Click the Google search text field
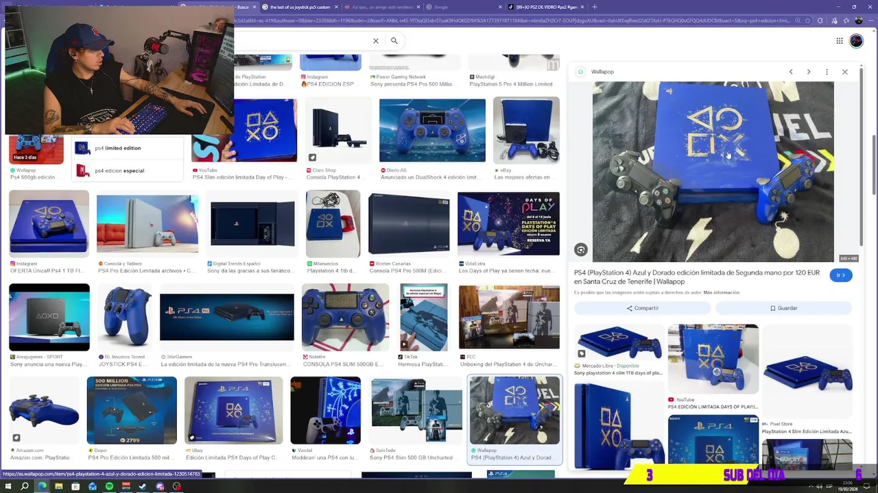 [302, 41]
